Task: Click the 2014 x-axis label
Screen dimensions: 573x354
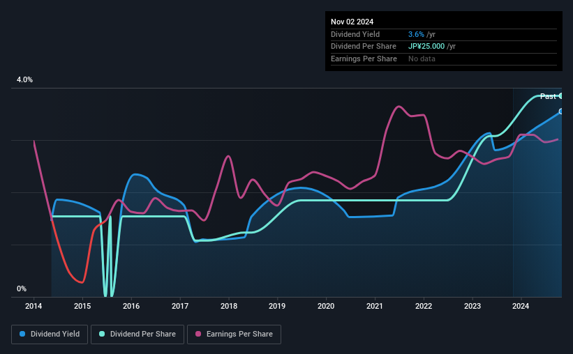Action: 34,306
